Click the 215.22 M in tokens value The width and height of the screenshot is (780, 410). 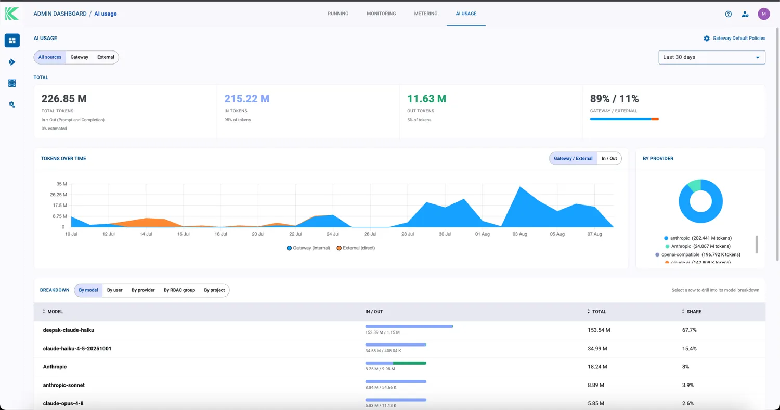247,99
